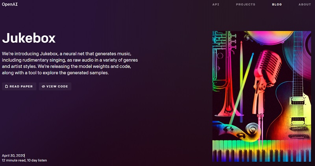This screenshot has height=166, width=315.
Task: Open the API menu item
Action: (x=216, y=4)
